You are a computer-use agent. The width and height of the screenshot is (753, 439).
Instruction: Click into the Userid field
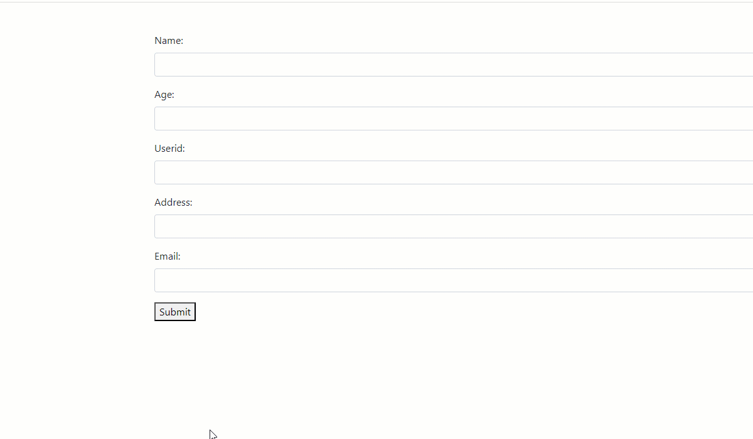point(454,172)
